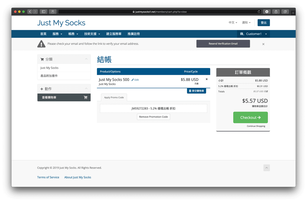307x202 pixels.
Task: Click the Just My Socks site logo
Action: pos(61,23)
